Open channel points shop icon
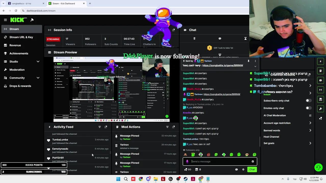The height and width of the screenshot is (183, 326). point(197,170)
